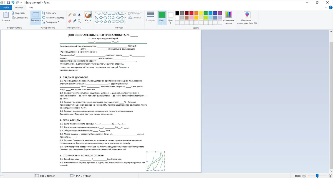Open the Изменить размер (resize) dialog
This screenshot has height=178, width=333.
pyautogui.click(x=53, y=17)
